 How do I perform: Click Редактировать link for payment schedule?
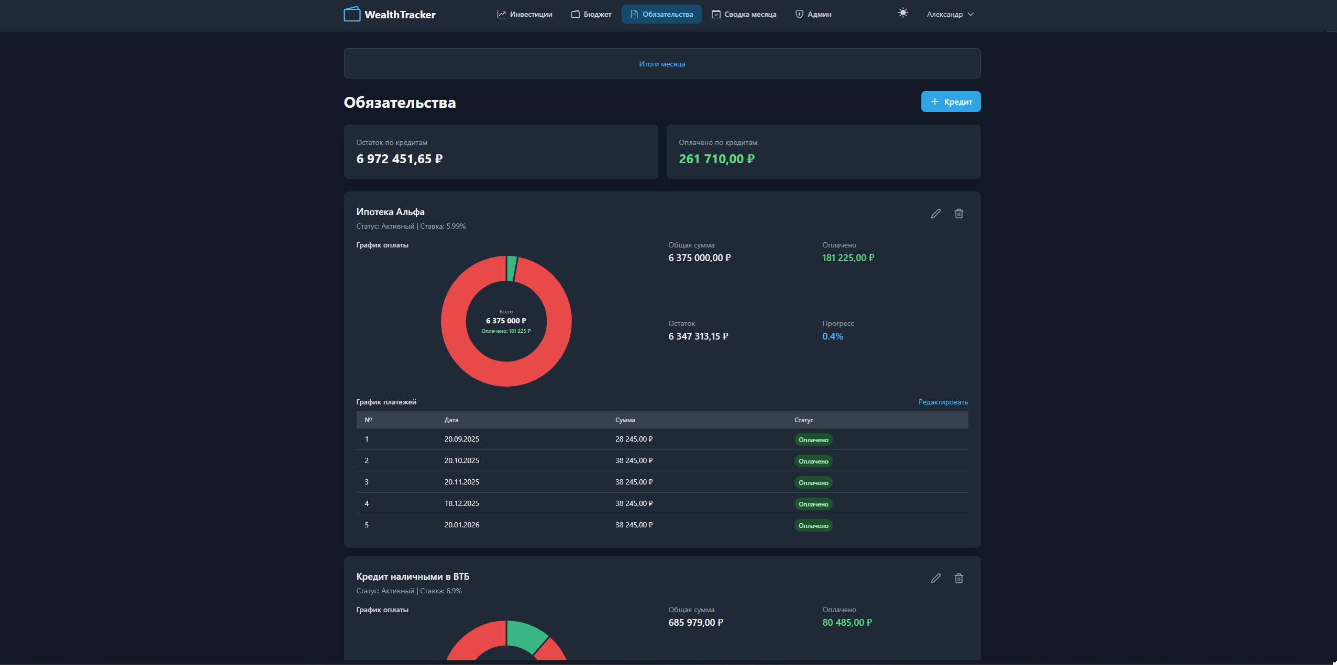tap(943, 402)
